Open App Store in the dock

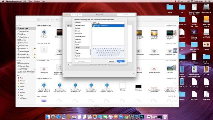click(x=121, y=117)
